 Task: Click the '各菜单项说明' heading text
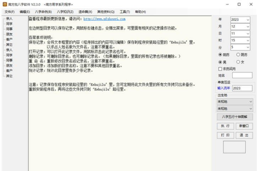(x=41, y=37)
